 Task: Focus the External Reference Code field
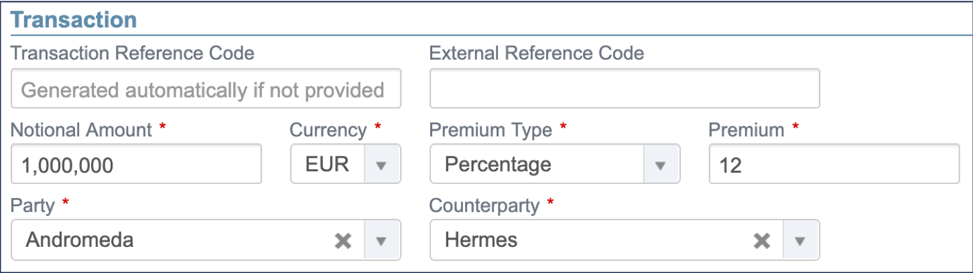coord(624,89)
